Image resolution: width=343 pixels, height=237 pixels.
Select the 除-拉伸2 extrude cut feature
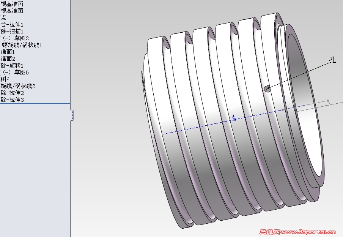(12, 93)
